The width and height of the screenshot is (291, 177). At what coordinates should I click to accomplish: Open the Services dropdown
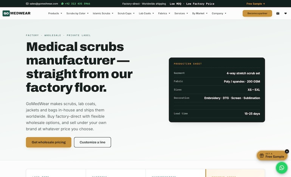click(181, 13)
